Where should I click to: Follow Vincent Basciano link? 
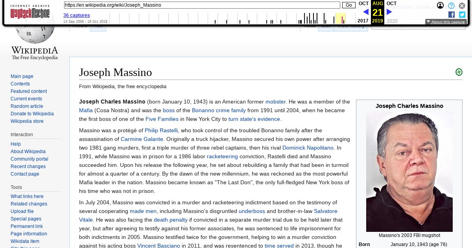(x=159, y=246)
